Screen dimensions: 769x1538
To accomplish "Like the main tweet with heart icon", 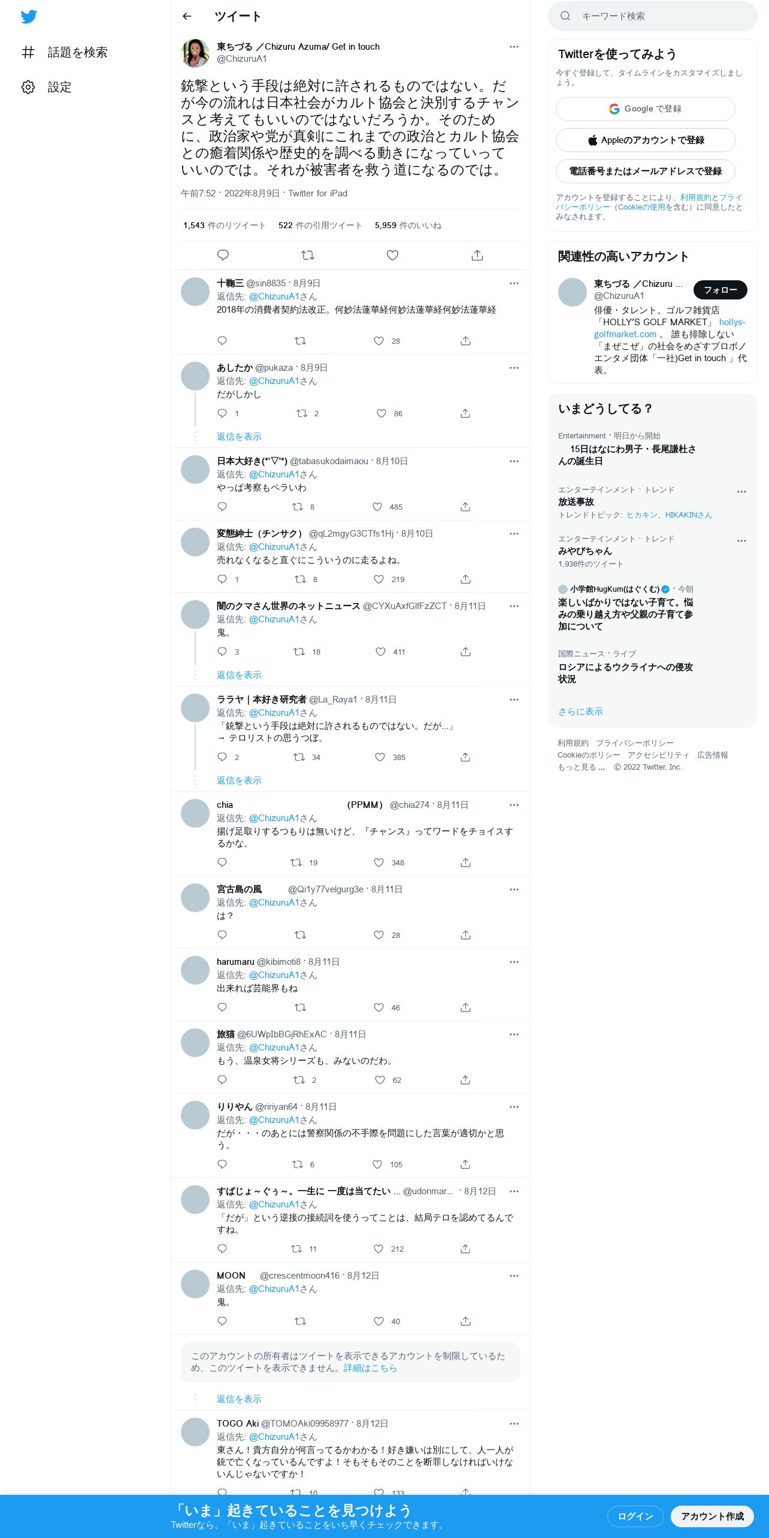I will 392,255.
